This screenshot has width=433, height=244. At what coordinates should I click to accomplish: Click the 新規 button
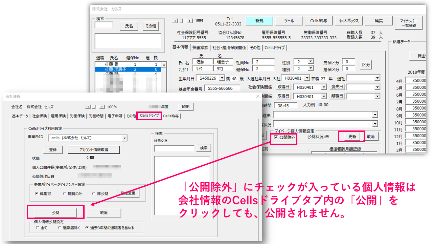(259, 21)
